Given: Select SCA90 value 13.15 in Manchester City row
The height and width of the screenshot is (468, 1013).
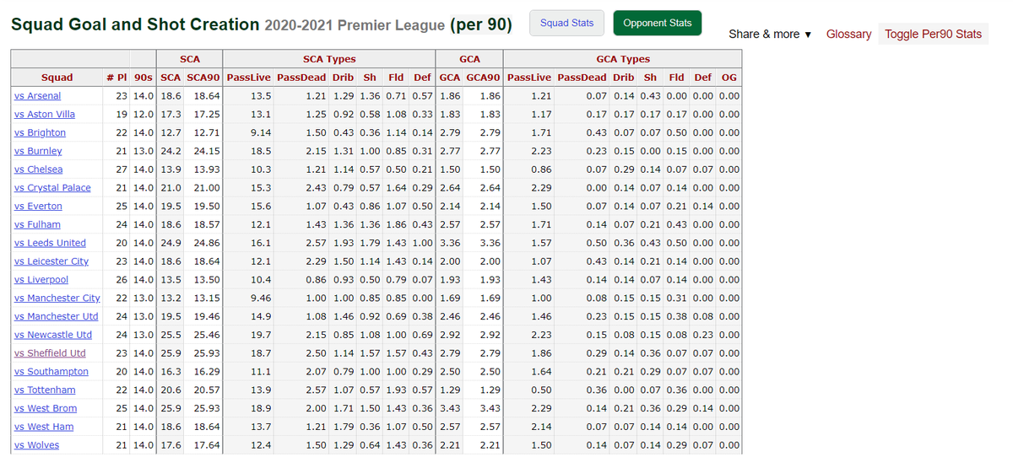Looking at the screenshot, I should 207,299.
